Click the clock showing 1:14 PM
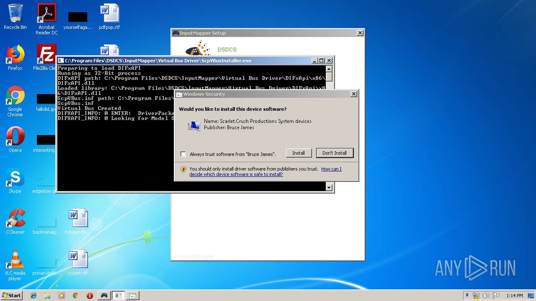 pyautogui.click(x=514, y=296)
